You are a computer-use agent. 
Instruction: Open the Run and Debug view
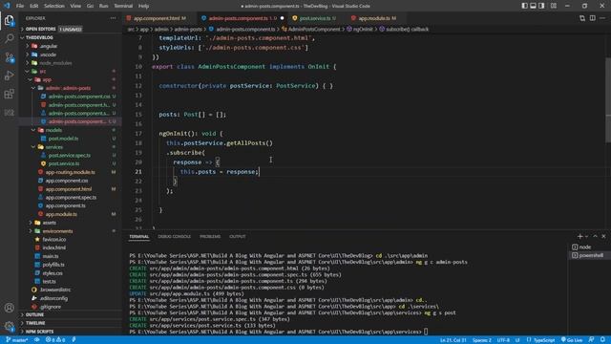[x=9, y=75]
